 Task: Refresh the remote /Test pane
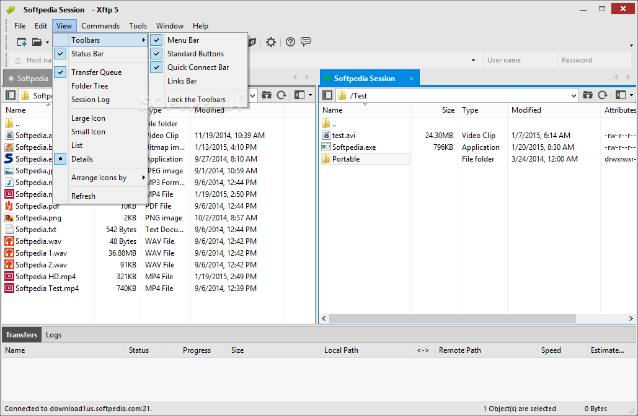pyautogui.click(x=603, y=95)
